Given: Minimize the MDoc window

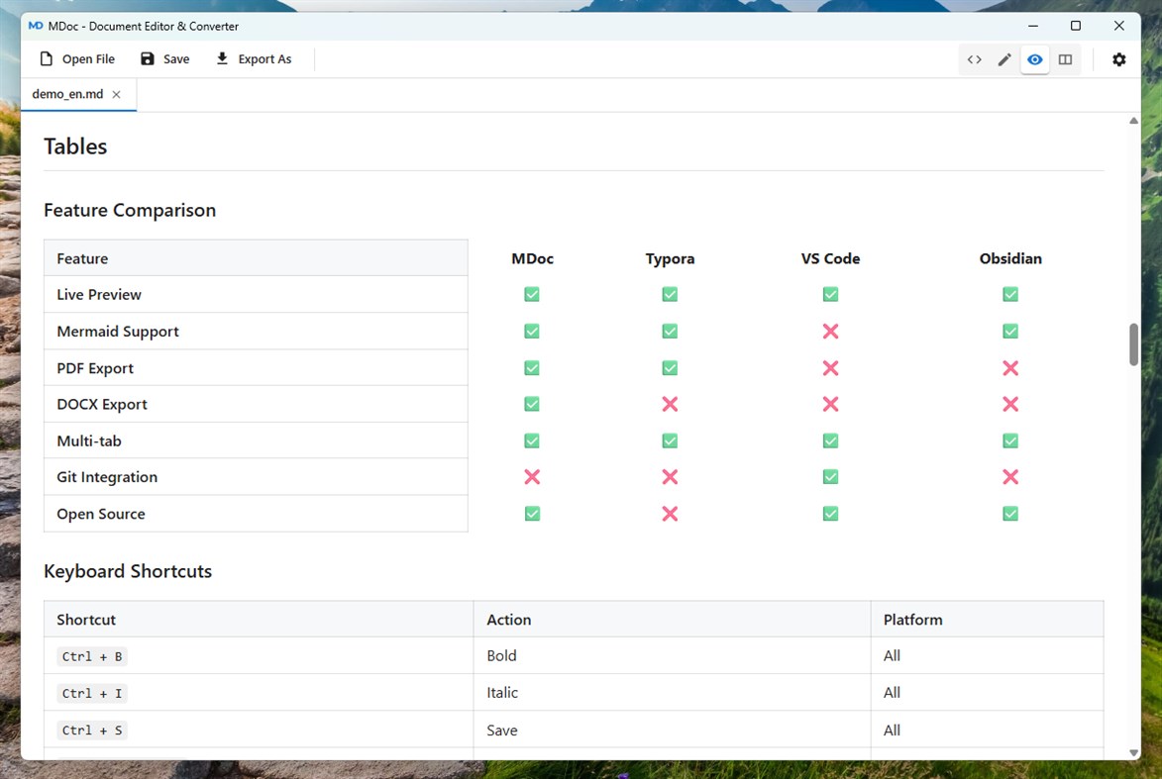Looking at the screenshot, I should tap(1033, 26).
